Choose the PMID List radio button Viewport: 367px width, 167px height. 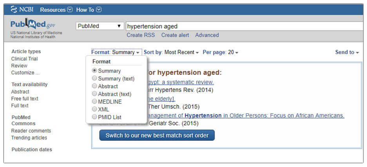(94, 117)
